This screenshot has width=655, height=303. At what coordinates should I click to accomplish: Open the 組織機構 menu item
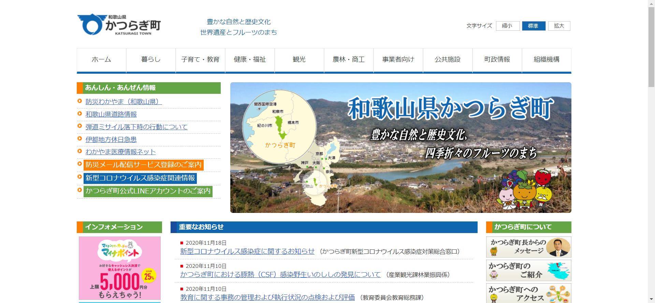(547, 60)
